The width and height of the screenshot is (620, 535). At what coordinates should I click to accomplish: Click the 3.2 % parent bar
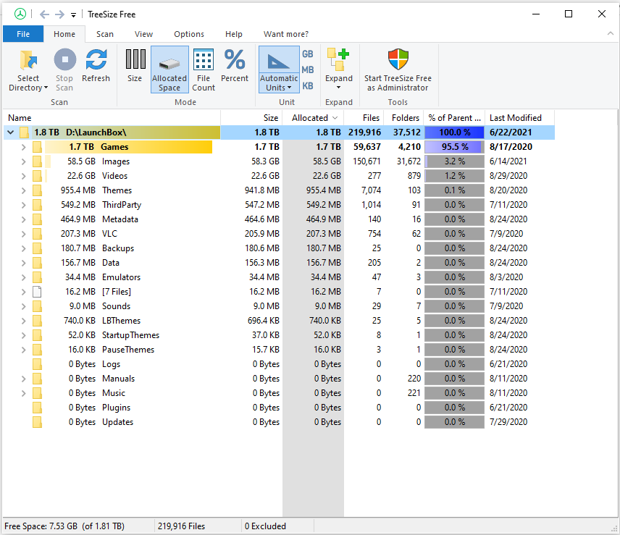point(454,161)
